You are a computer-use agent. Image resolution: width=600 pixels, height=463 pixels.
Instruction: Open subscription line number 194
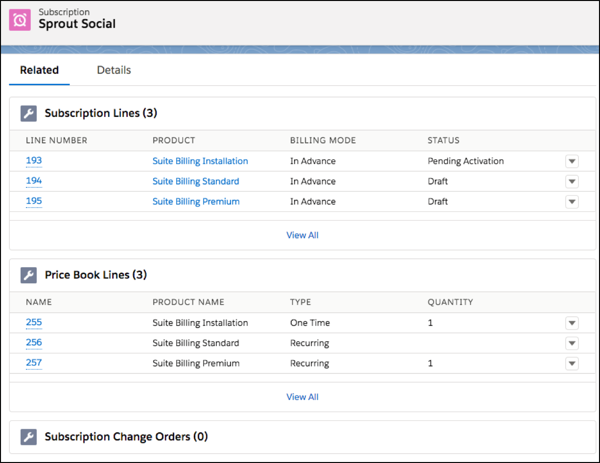point(34,181)
